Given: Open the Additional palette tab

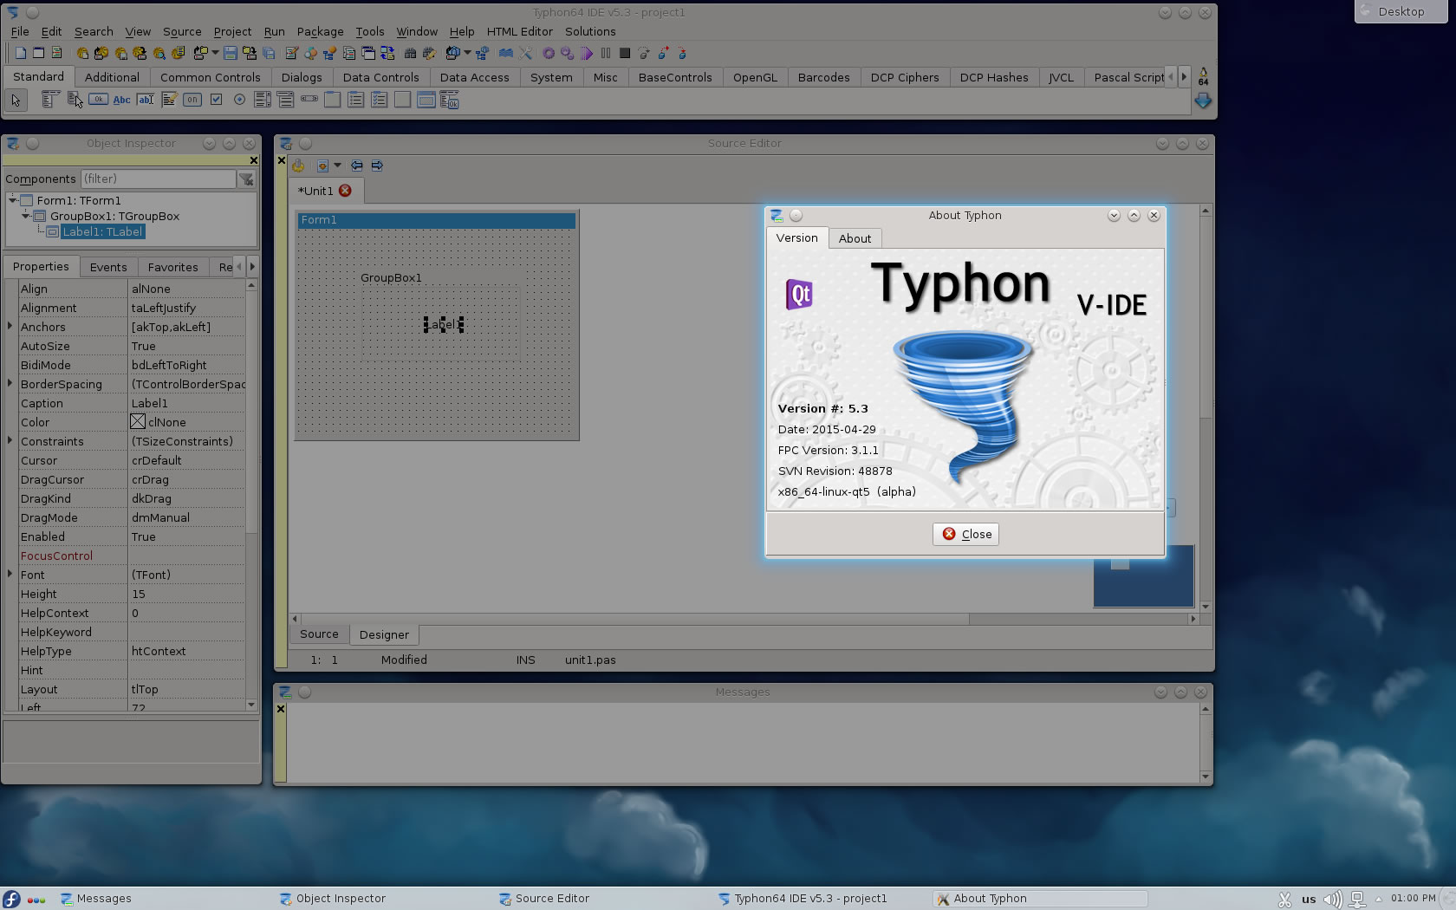Looking at the screenshot, I should click(112, 77).
